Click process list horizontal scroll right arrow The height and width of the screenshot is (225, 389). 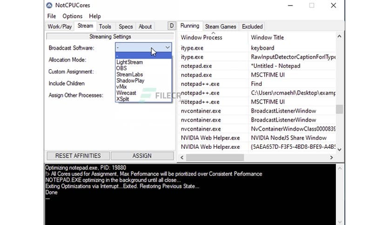click(x=331, y=157)
